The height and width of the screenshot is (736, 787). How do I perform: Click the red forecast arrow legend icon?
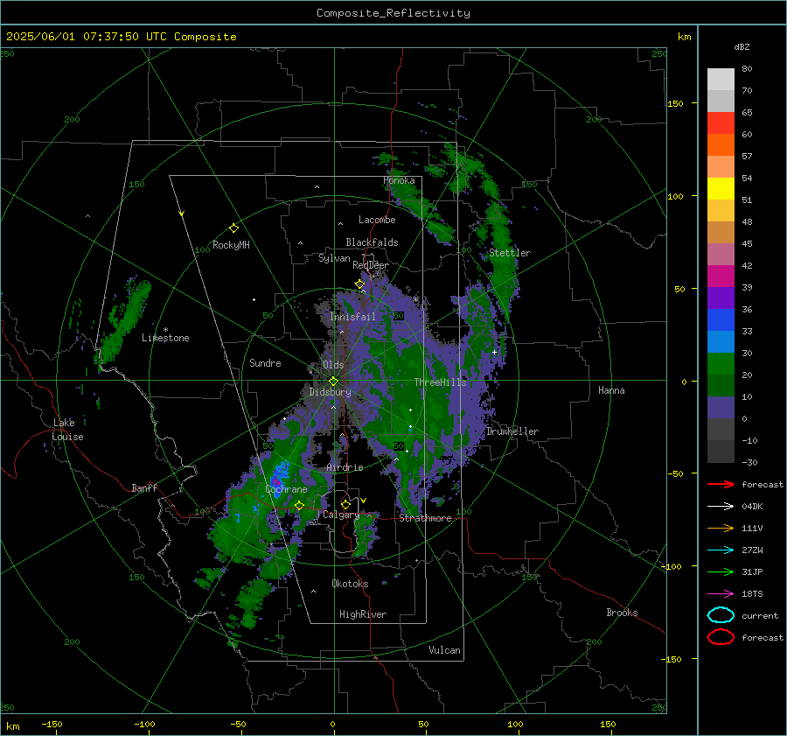pyautogui.click(x=721, y=484)
